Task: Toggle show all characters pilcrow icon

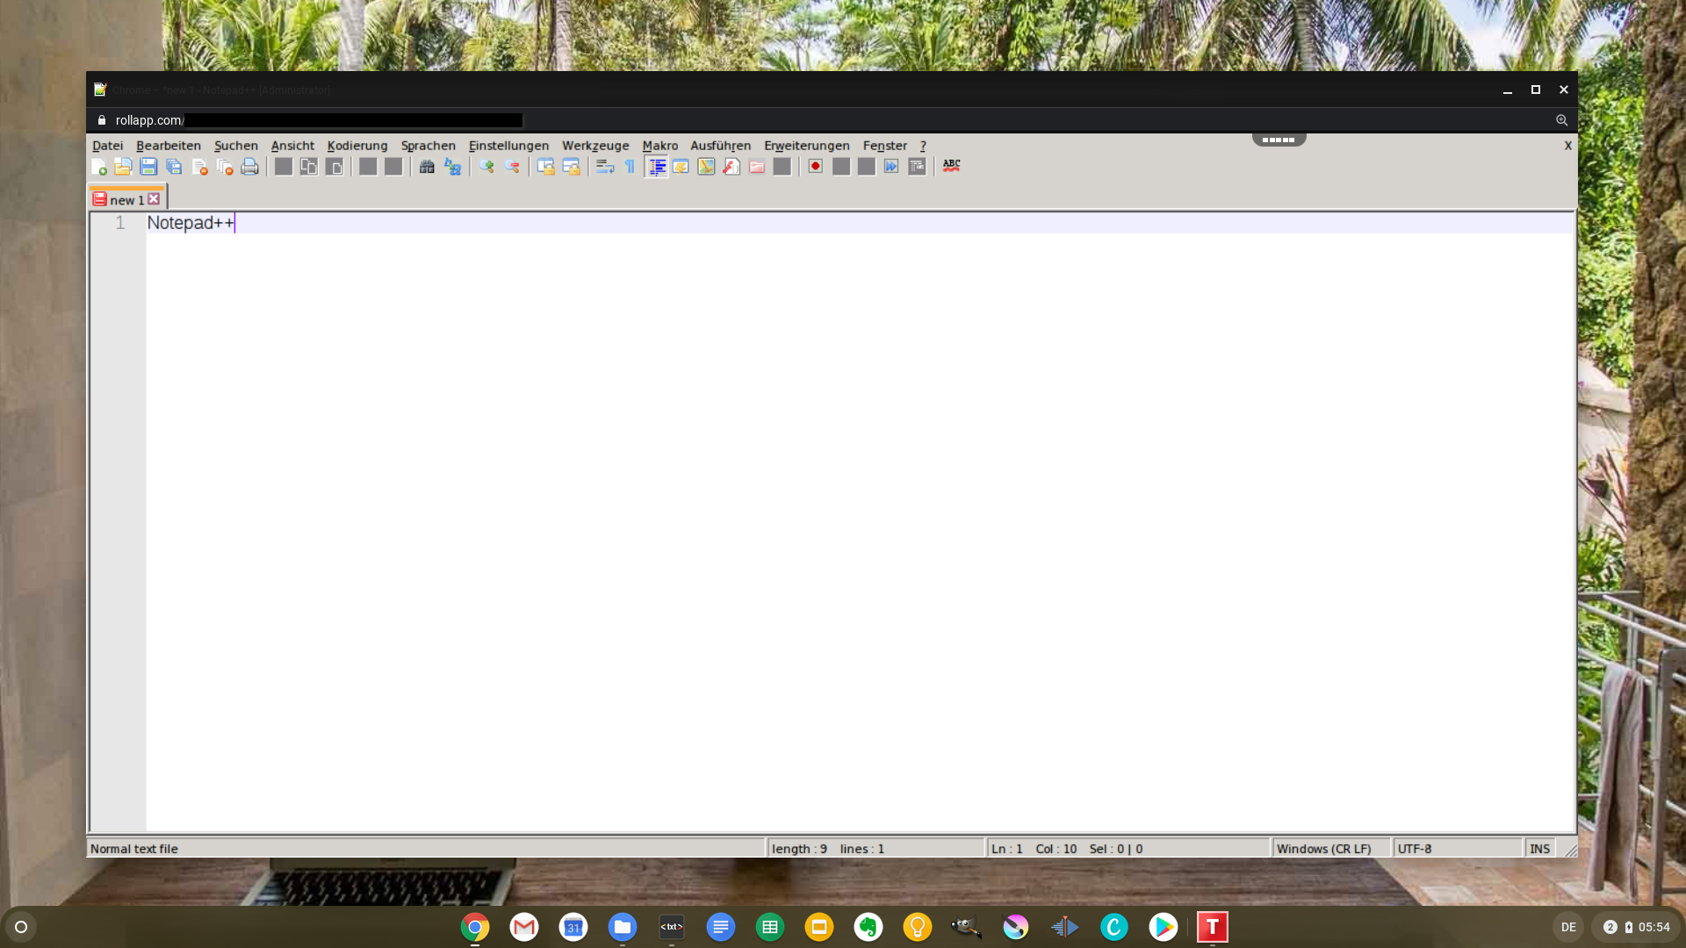Action: [x=630, y=167]
